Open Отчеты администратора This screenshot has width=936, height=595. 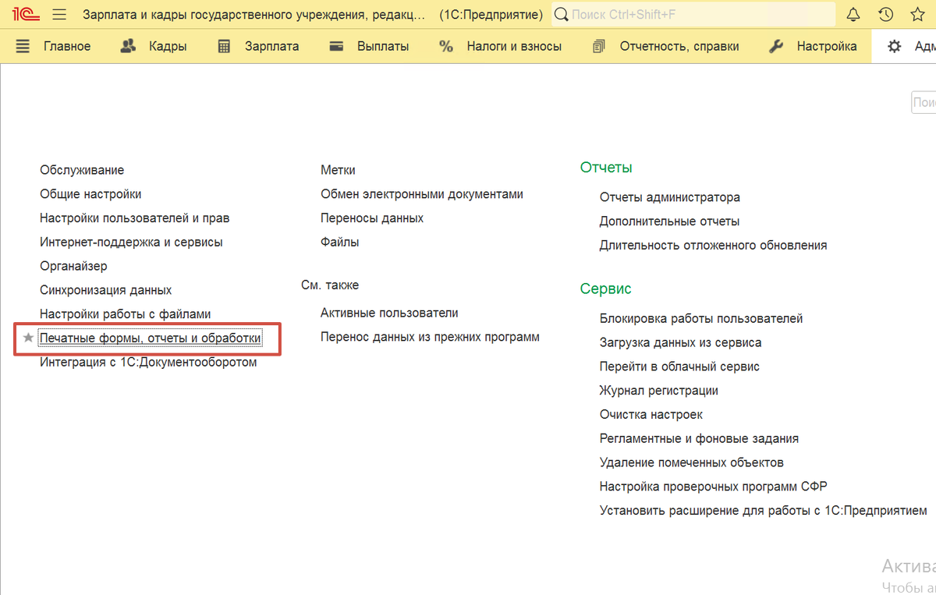(x=670, y=197)
